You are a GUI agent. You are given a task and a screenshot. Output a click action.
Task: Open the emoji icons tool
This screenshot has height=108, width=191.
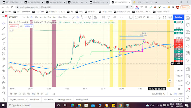(4, 59)
